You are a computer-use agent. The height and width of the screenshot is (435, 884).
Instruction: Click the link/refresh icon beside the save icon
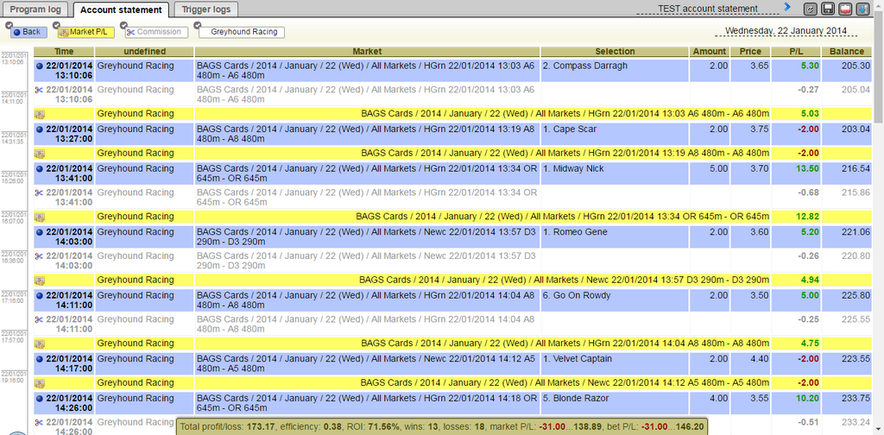[810, 9]
